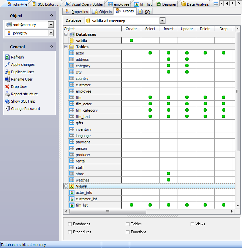
Task: Click the Refresh icon in General panel
Action: click(7, 57)
